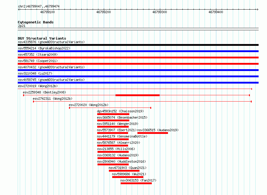Click the red bar under nsv581749

pos(138,64)
